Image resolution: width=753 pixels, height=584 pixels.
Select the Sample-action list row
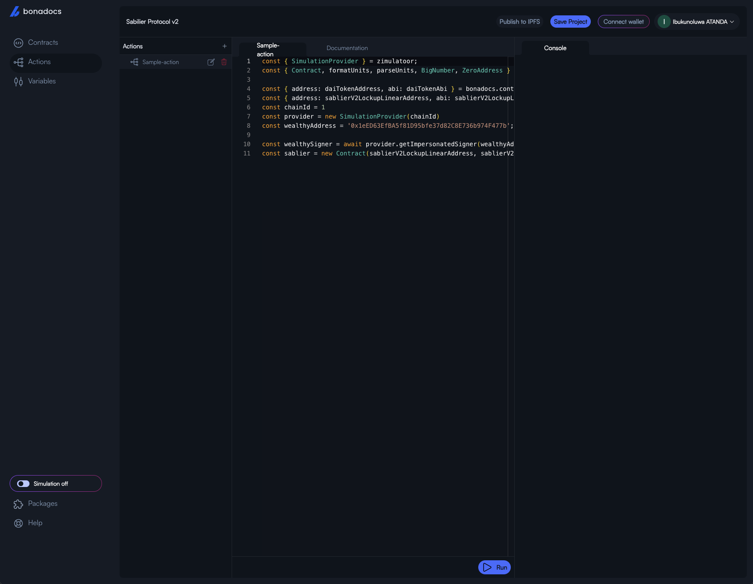point(175,62)
